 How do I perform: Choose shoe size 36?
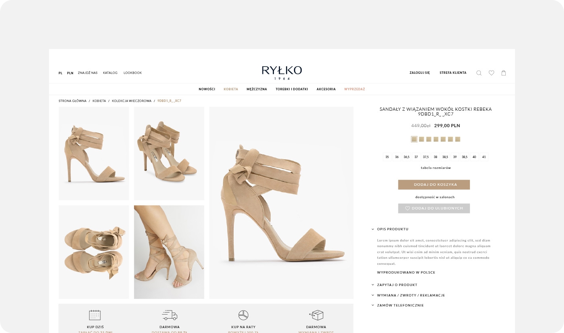(397, 157)
